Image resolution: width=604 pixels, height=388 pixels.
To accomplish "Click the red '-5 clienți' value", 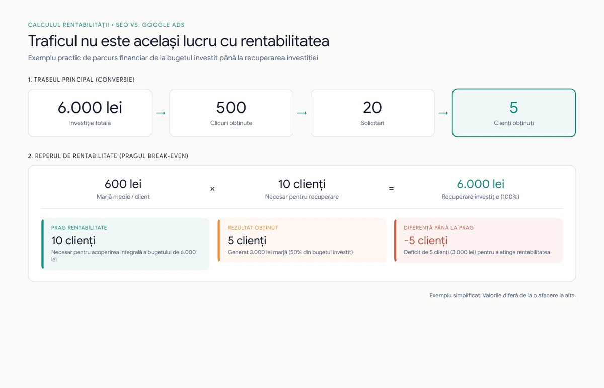I will (x=426, y=241).
